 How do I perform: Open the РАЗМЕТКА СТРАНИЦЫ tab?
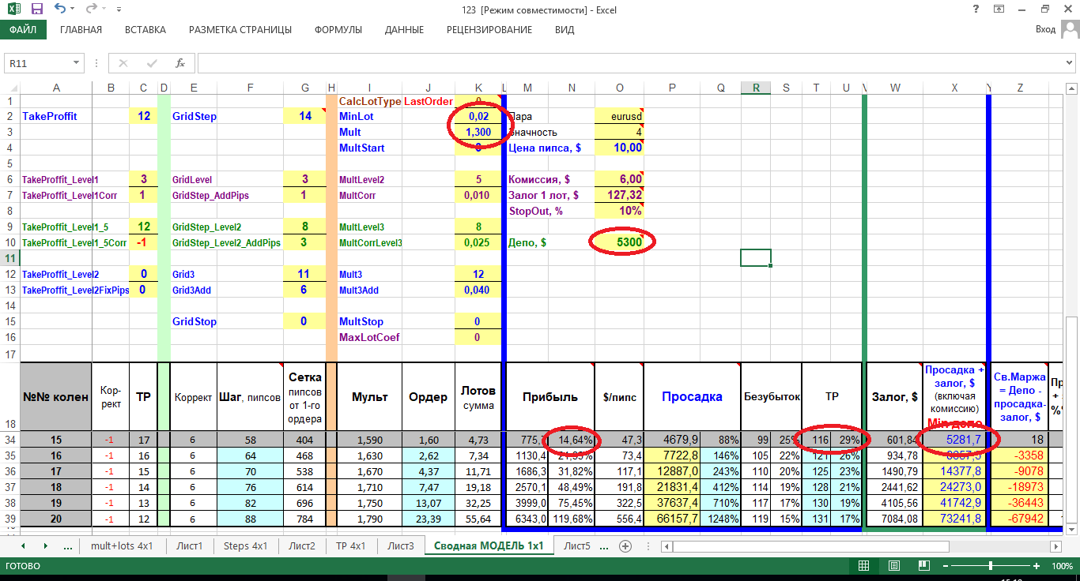tap(240, 30)
